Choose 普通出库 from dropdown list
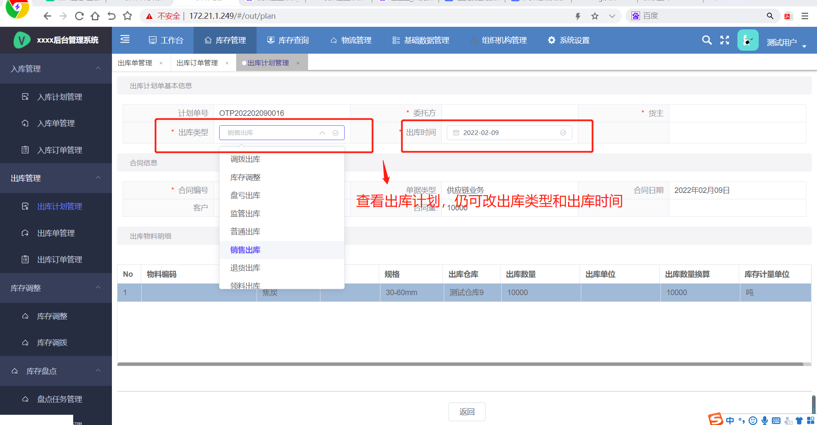The height and width of the screenshot is (425, 817). [x=282, y=232]
